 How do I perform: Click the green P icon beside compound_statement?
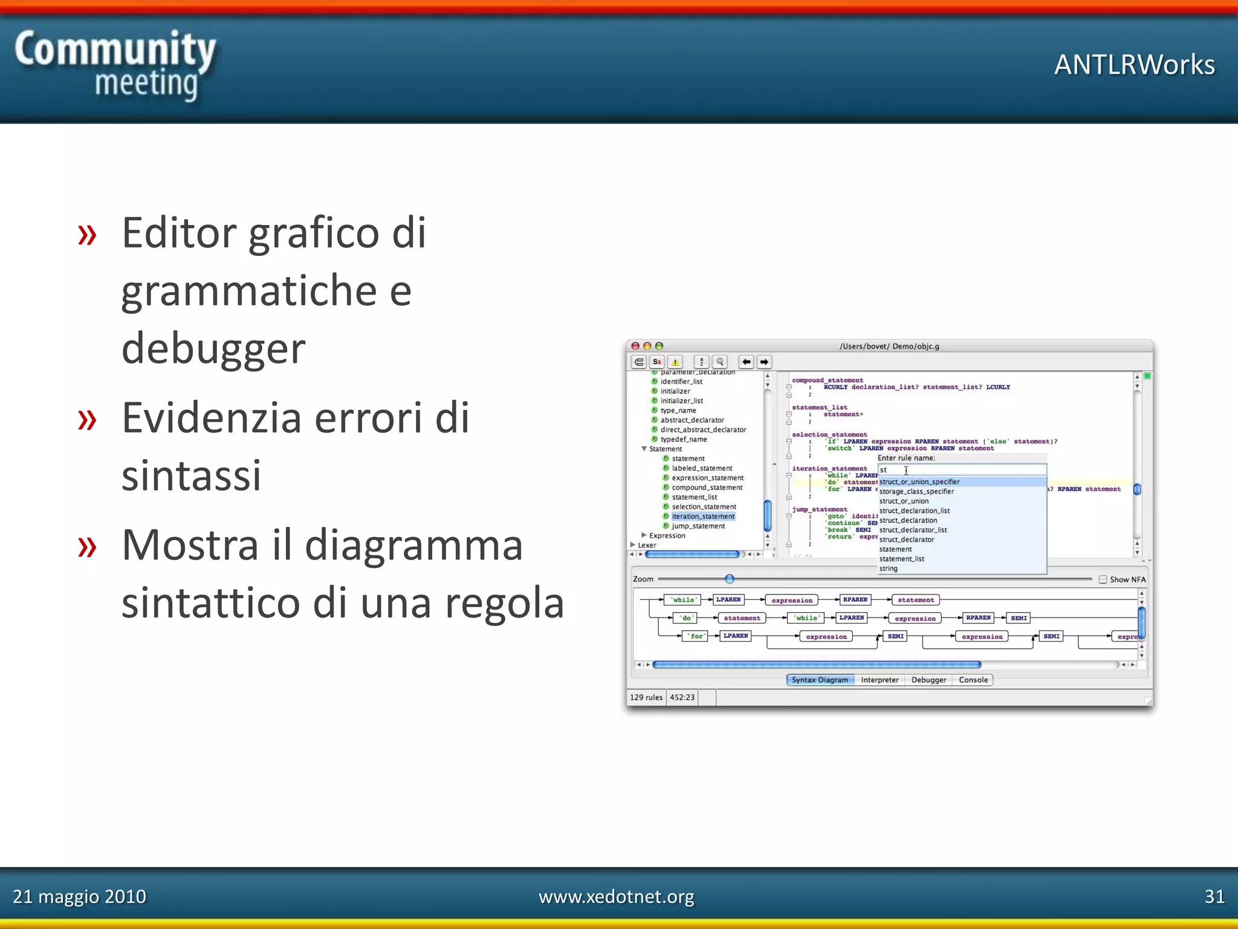coord(666,487)
